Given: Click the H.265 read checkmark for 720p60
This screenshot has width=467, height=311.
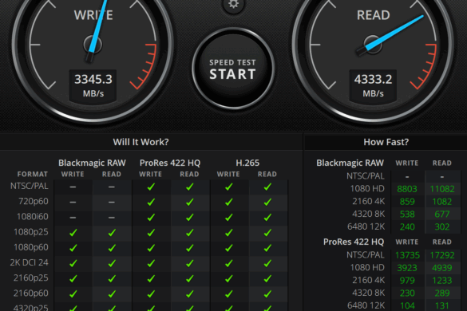Looking at the screenshot, I should coord(267,202).
